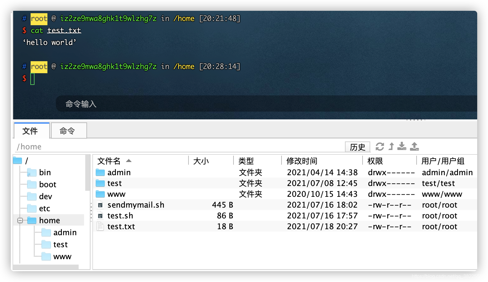488x282 pixels.
Task: Click the up-arrow icon to go to parent directory
Action: tap(391, 147)
